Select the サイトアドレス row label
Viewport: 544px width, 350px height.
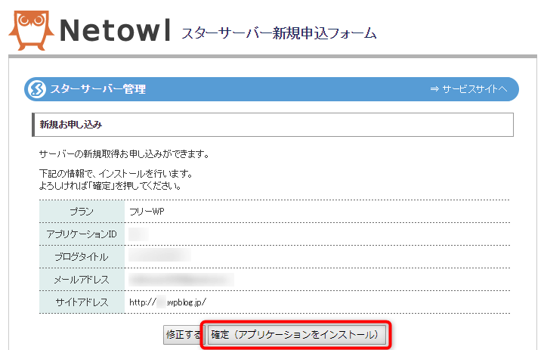click(x=82, y=302)
